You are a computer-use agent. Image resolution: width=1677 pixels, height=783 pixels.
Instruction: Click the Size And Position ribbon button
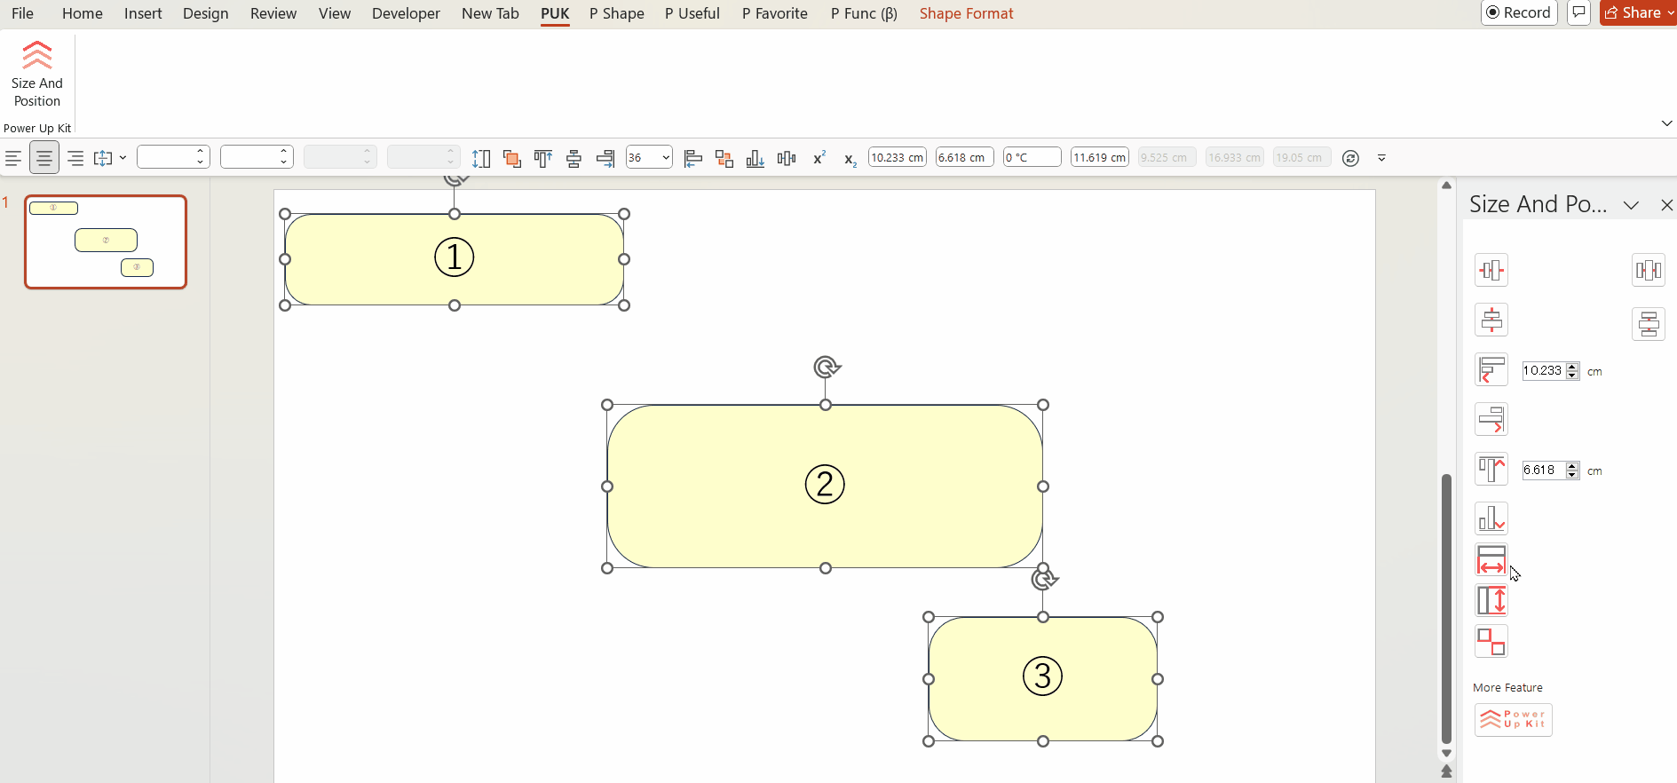(x=37, y=75)
